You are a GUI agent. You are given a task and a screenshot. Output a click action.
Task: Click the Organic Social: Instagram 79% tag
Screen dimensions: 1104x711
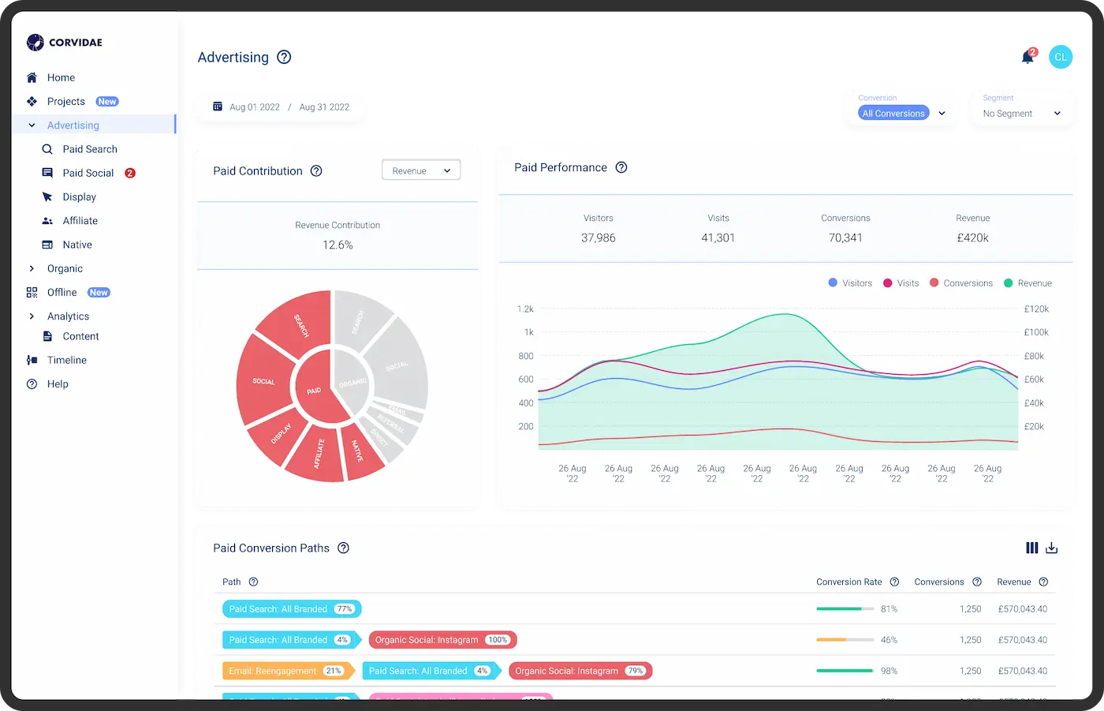coord(580,671)
